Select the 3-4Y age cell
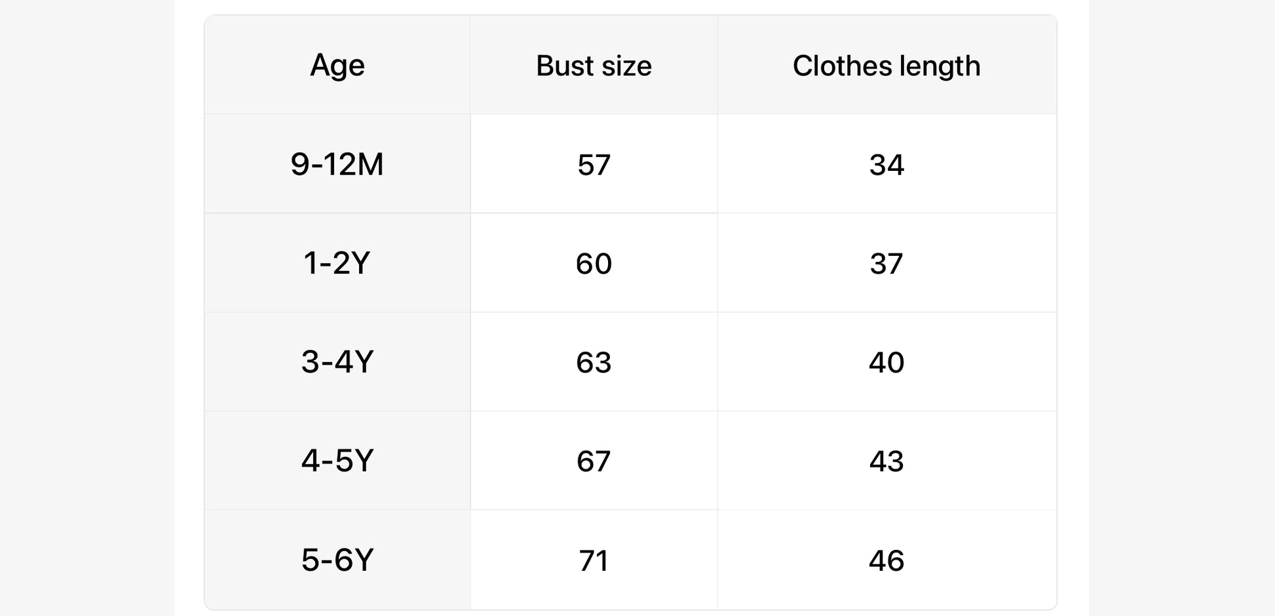The width and height of the screenshot is (1275, 616). [337, 362]
